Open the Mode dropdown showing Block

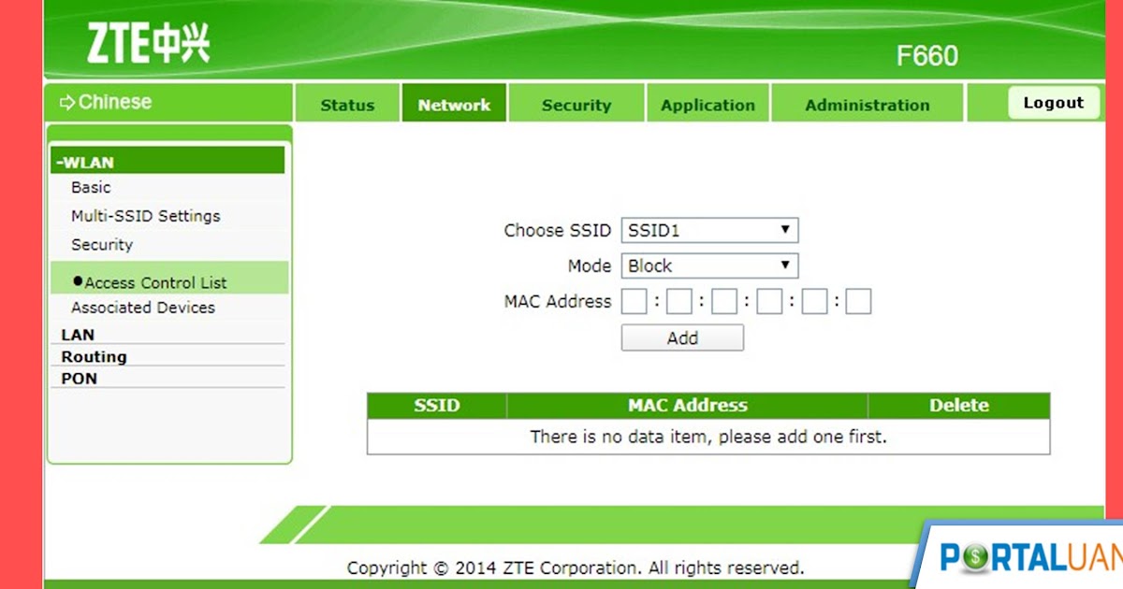(x=709, y=266)
